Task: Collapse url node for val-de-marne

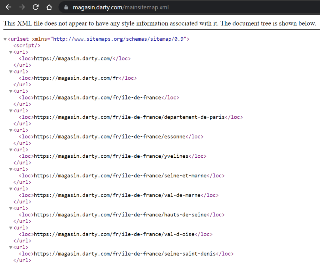Action: (11, 189)
